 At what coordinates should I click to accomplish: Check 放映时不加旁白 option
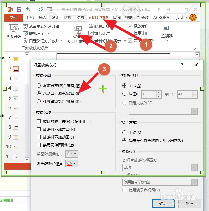pyautogui.click(x=39, y=129)
